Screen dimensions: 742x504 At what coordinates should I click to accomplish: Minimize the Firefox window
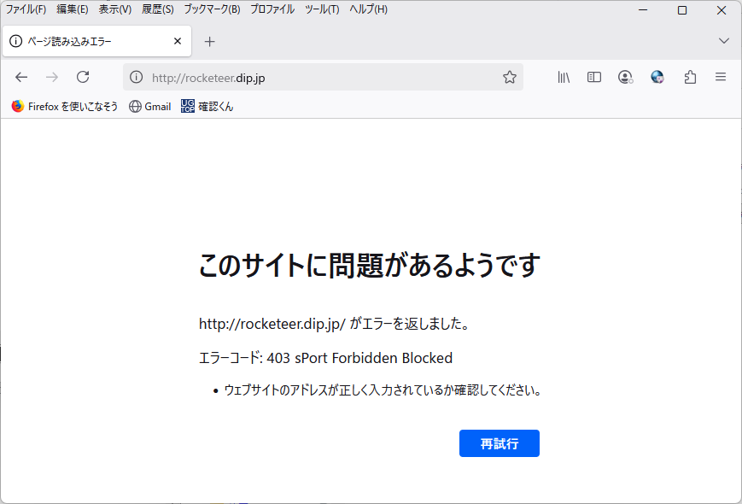tap(643, 10)
